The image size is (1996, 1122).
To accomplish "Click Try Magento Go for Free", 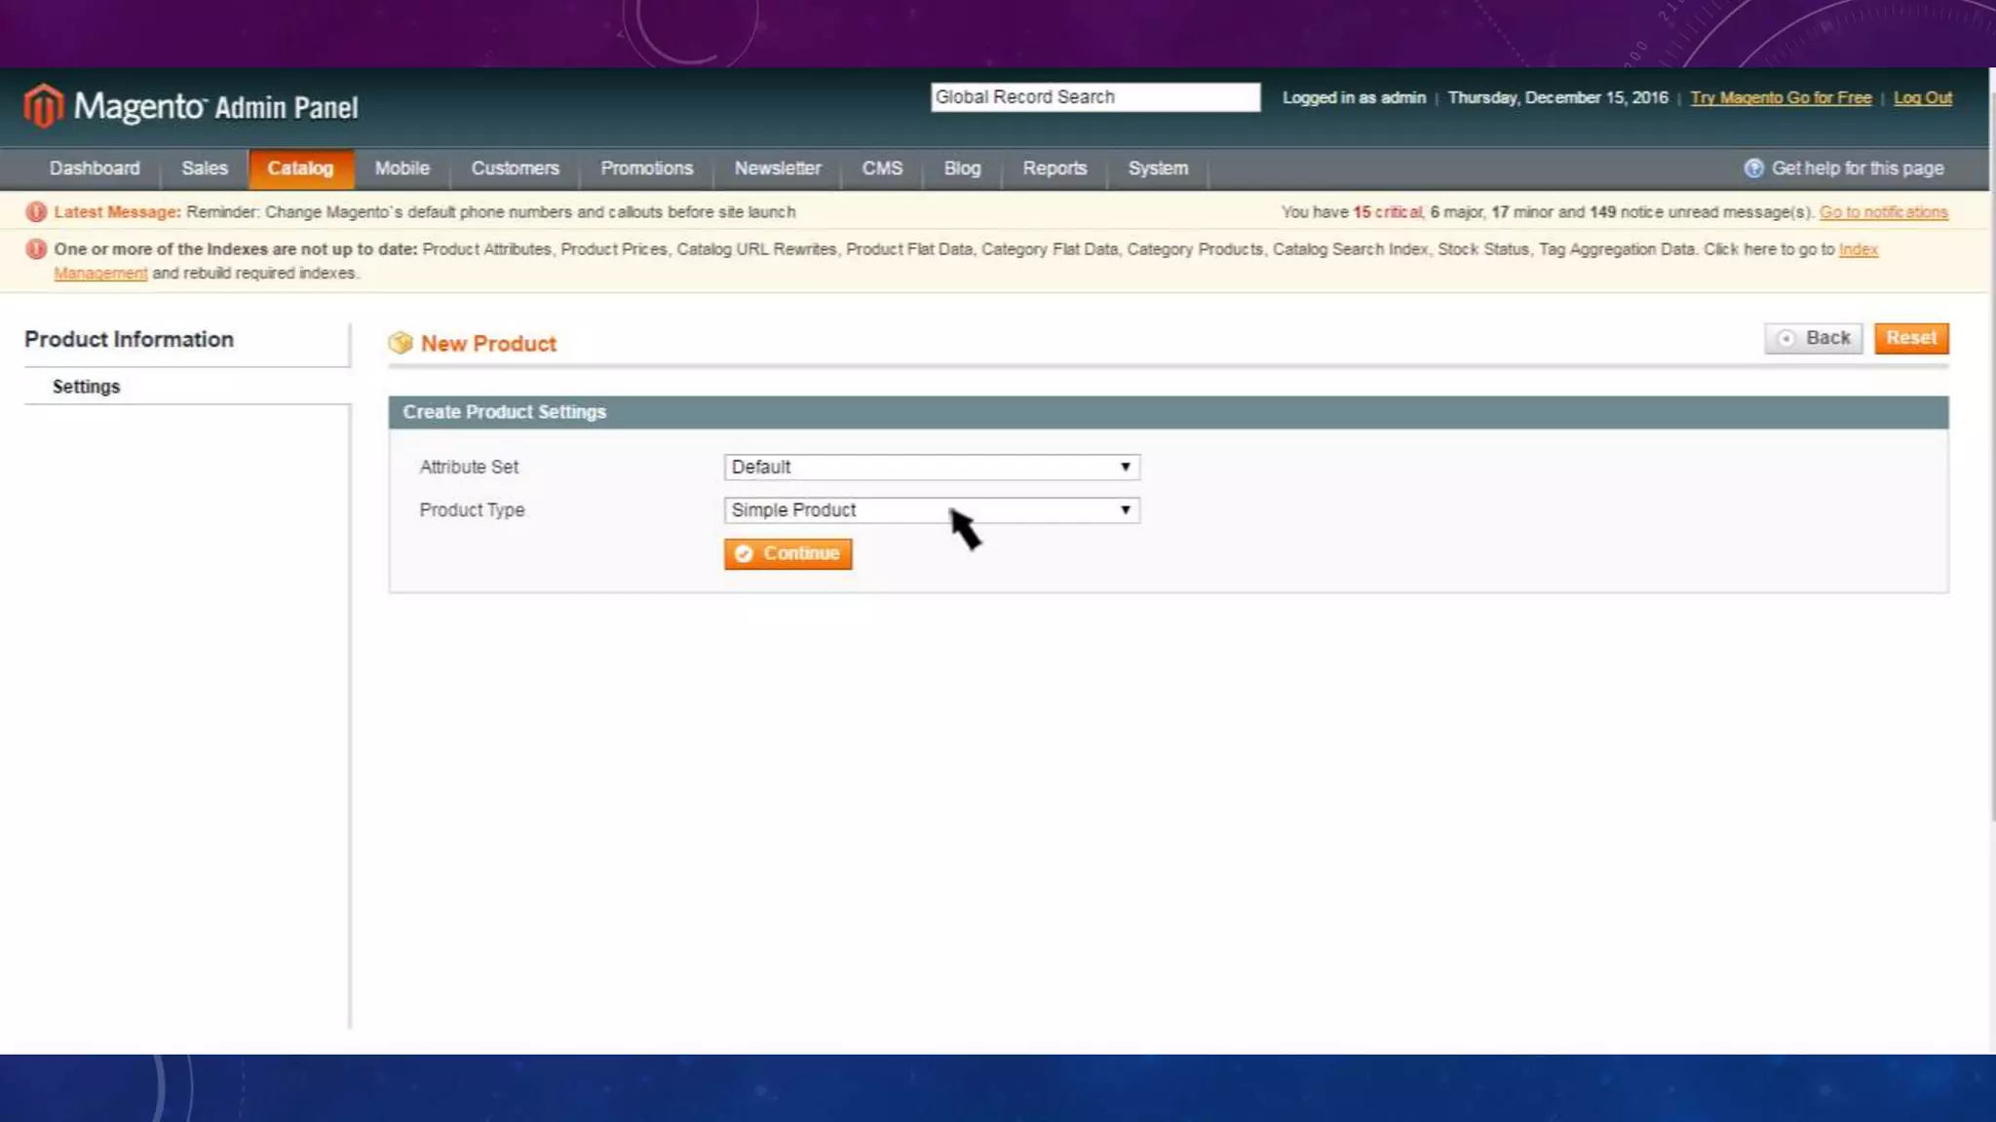I will (1781, 98).
